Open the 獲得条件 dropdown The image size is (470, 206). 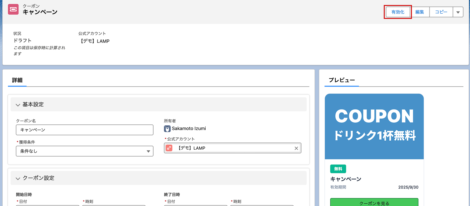[x=85, y=151]
